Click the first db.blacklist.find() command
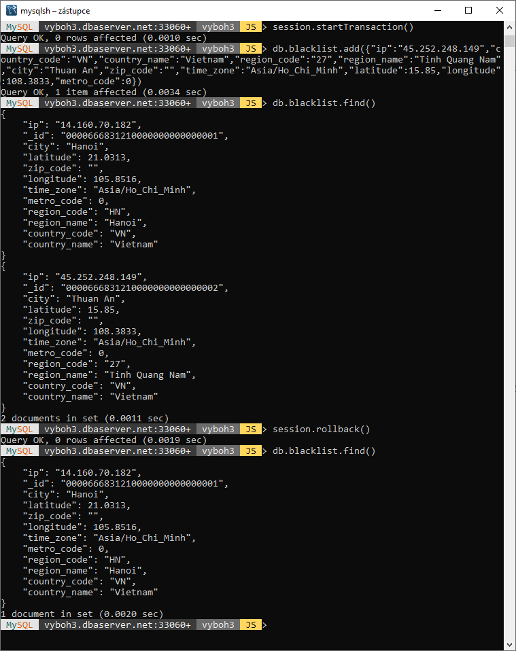 (324, 103)
